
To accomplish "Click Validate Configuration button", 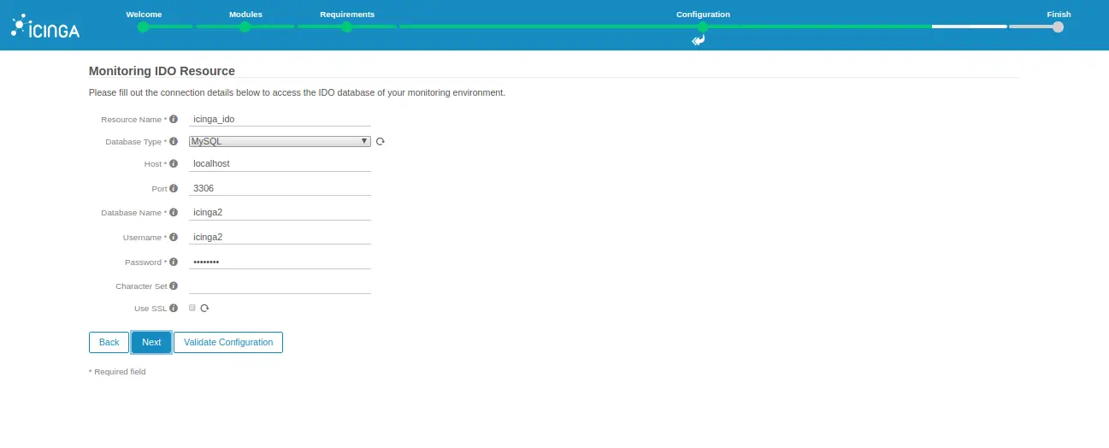I will point(228,342).
